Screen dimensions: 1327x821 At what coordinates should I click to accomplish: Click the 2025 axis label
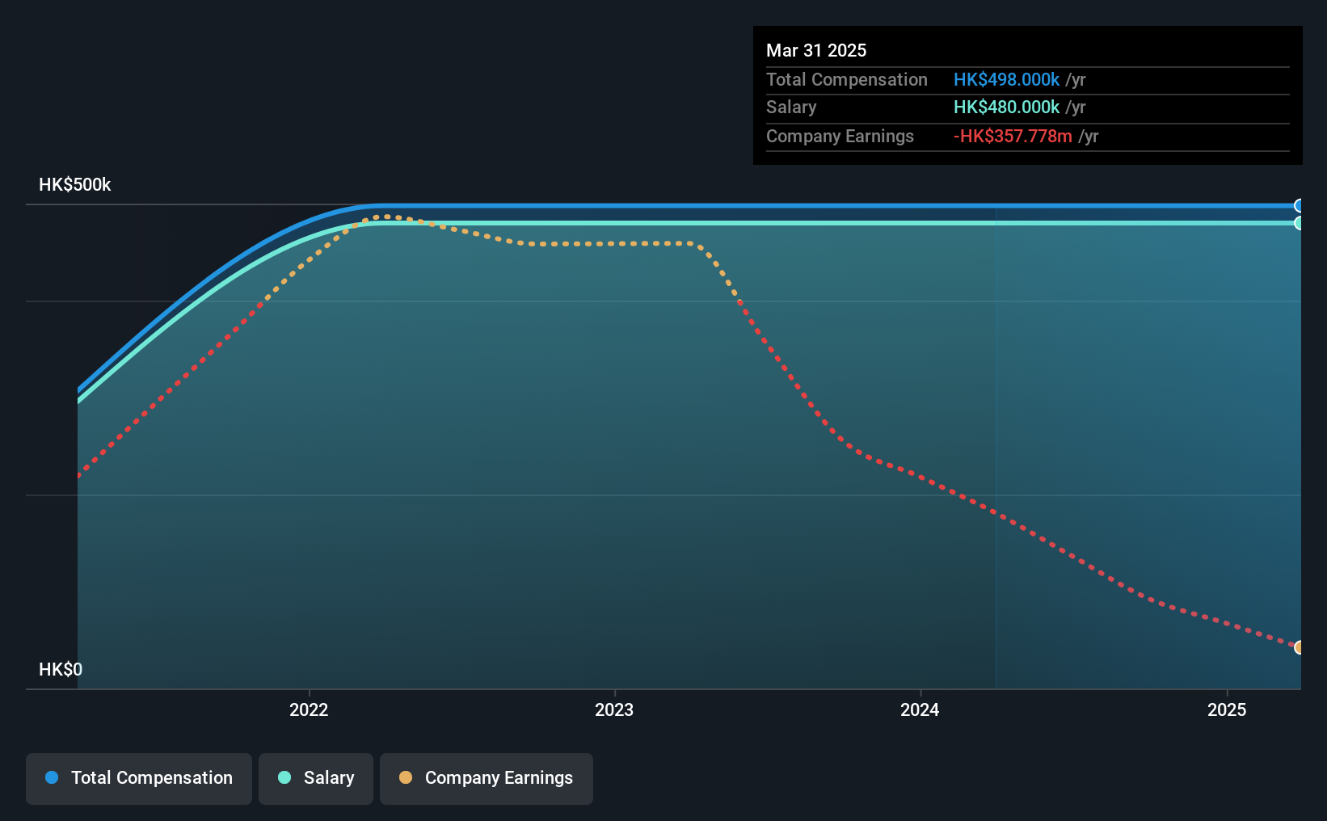(1227, 709)
